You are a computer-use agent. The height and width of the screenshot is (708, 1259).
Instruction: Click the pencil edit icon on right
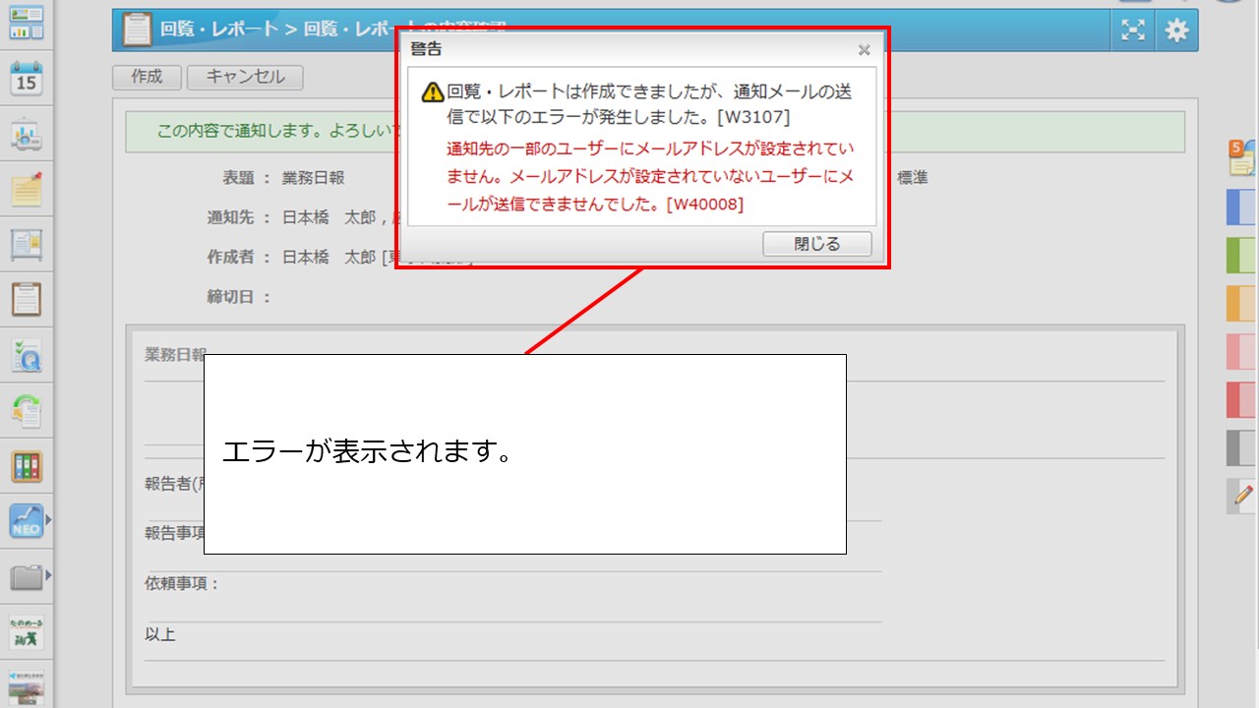[1241, 495]
